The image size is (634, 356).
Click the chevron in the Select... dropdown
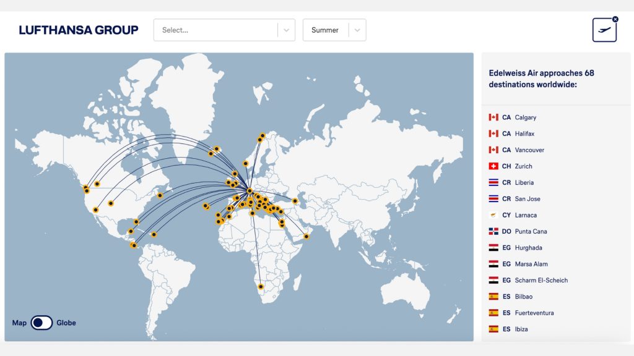pyautogui.click(x=286, y=30)
